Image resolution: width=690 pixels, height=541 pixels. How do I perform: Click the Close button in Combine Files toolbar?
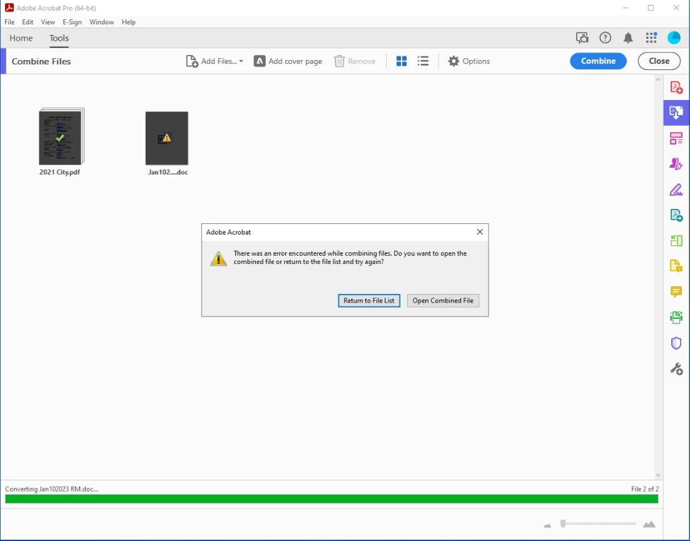659,61
